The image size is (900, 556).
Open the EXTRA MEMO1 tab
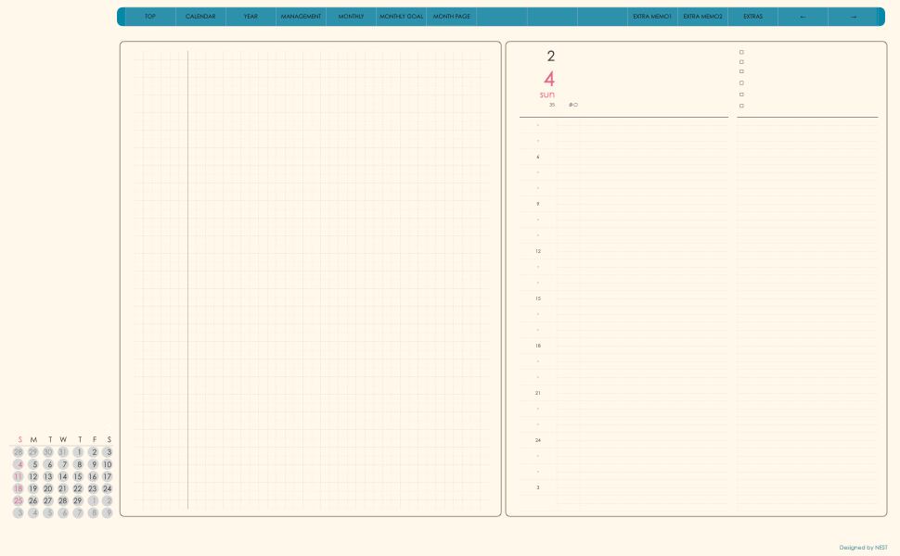[x=652, y=17]
